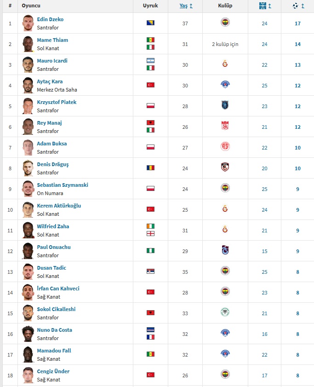
Task: Open Wilfried Zaha player profile
Action: click(x=53, y=226)
